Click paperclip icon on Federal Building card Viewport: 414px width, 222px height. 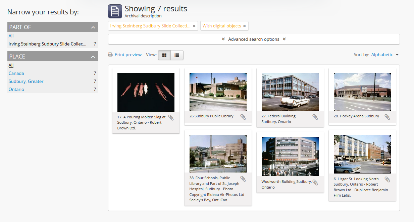[315, 117]
